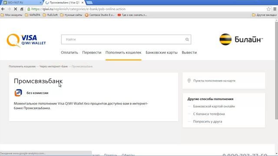This screenshot has width=278, height=156.
Task: Choose С баланса телефона method
Action: pyautogui.click(x=209, y=114)
